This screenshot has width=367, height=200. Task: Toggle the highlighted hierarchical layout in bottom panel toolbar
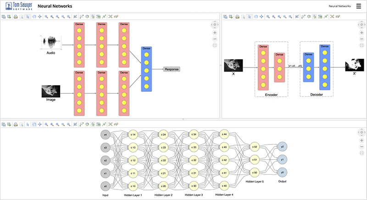[93, 124]
